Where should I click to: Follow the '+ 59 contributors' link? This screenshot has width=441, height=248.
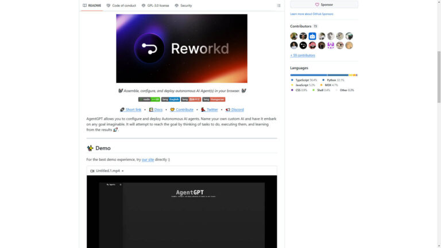pyautogui.click(x=303, y=55)
